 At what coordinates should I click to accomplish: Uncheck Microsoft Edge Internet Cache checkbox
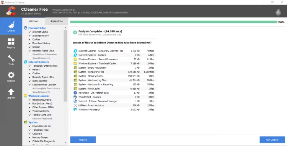[x=29, y=32]
